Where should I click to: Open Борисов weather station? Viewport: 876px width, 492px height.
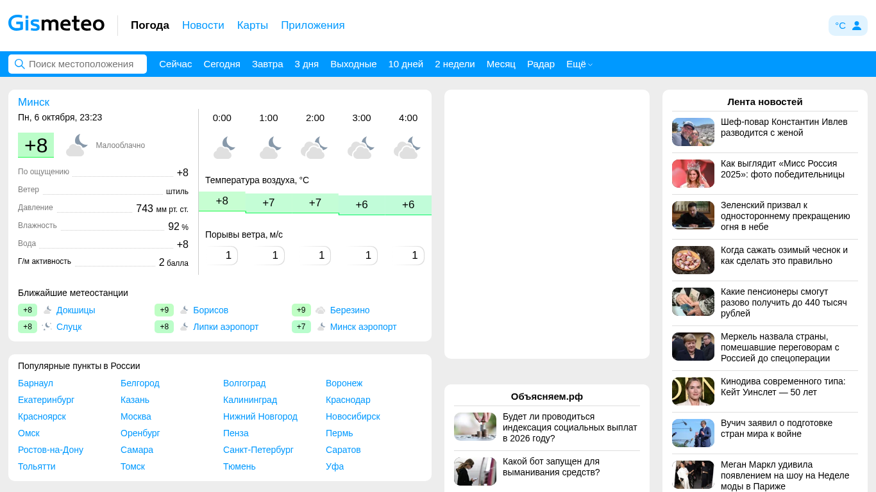[210, 310]
